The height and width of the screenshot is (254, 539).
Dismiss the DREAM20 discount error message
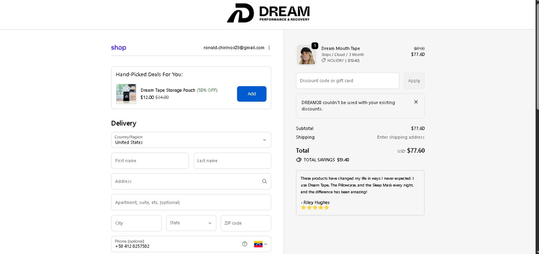click(416, 102)
